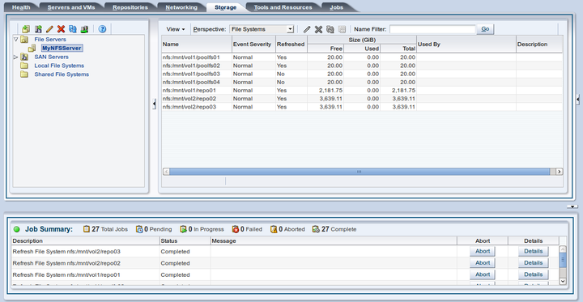Image resolution: width=583 pixels, height=302 pixels.
Task: Click the Total Jobs icon
Action: (x=87, y=229)
